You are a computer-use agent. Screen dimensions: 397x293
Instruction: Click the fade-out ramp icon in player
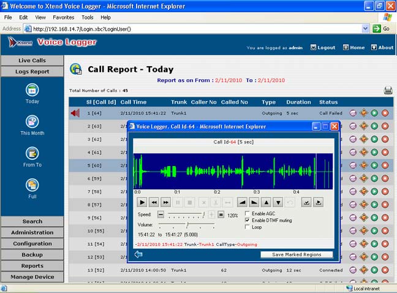click(254, 202)
